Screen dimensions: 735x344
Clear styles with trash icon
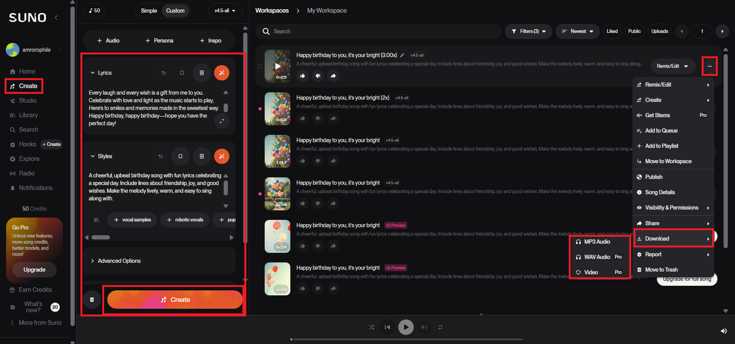point(202,156)
